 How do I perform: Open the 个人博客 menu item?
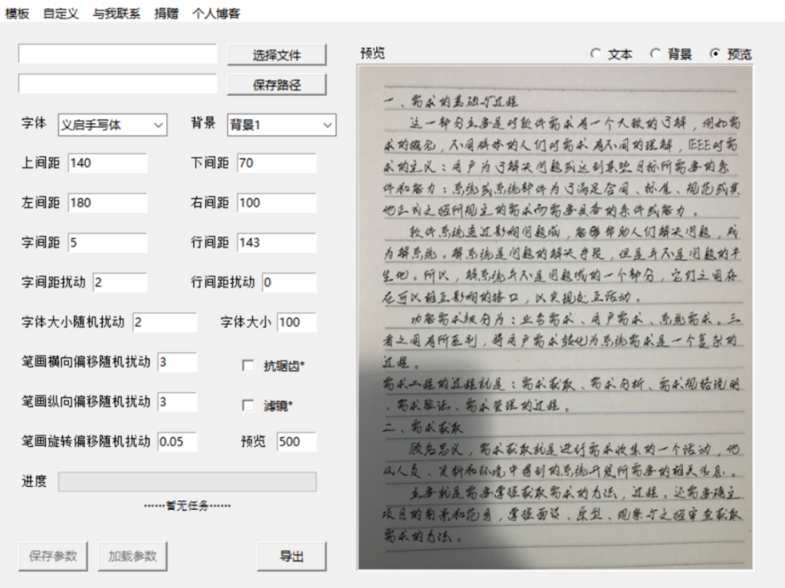[215, 14]
